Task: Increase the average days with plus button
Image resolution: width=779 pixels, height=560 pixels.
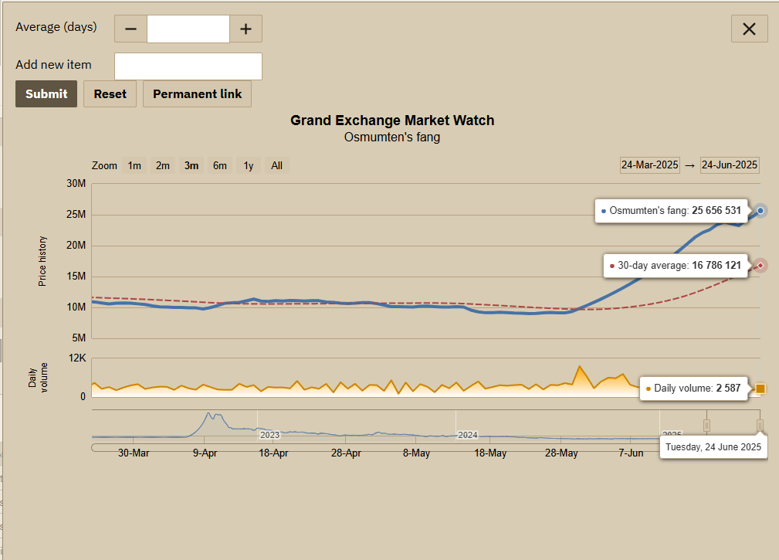Action: (246, 29)
